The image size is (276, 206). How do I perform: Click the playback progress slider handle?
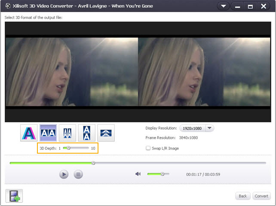point(93,163)
